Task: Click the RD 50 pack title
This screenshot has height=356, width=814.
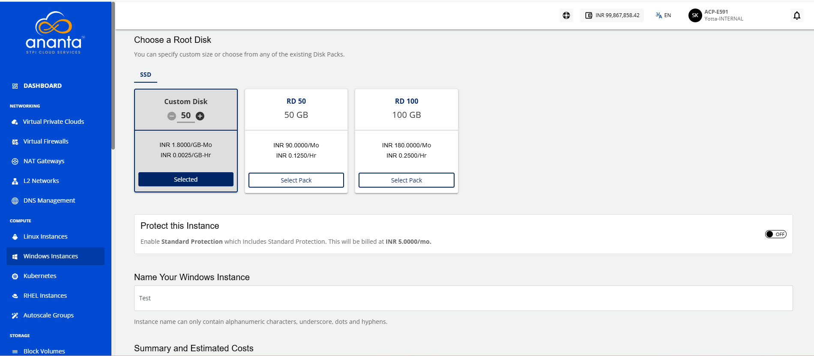Action: coord(296,102)
